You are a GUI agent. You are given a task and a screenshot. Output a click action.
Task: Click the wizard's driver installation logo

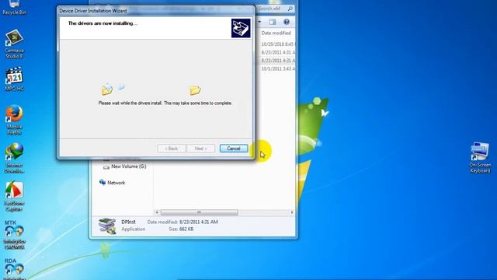point(241,28)
